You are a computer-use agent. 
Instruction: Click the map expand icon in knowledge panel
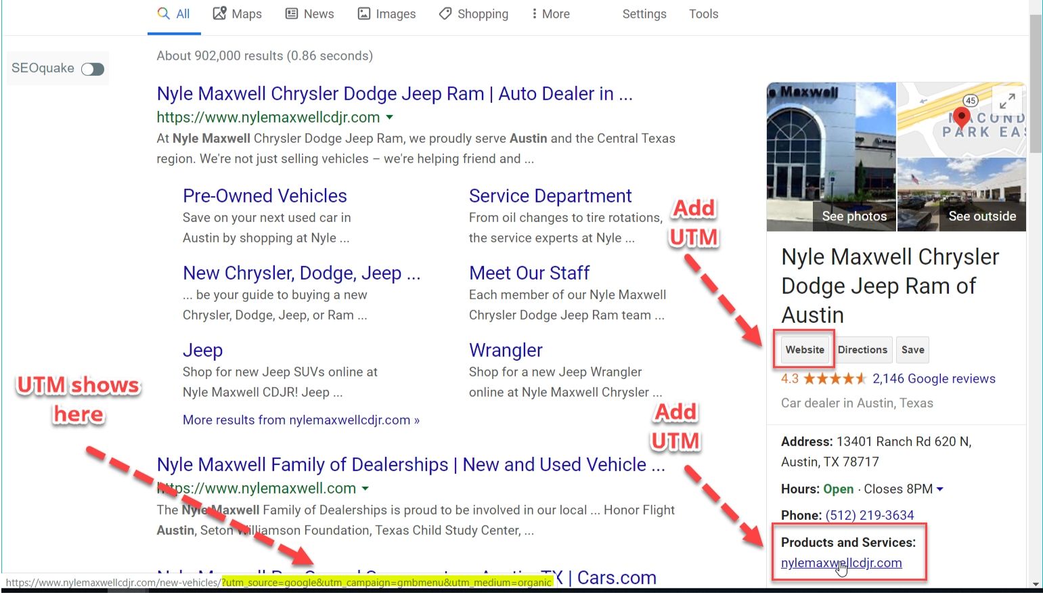(x=1008, y=100)
